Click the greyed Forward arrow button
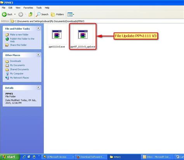184x160 pixels. [x=21, y=14]
